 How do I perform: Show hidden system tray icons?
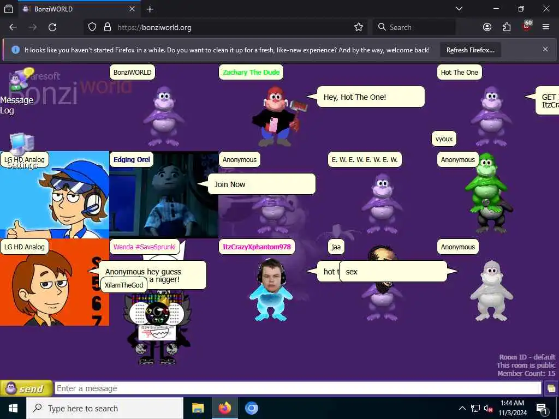tap(462, 408)
